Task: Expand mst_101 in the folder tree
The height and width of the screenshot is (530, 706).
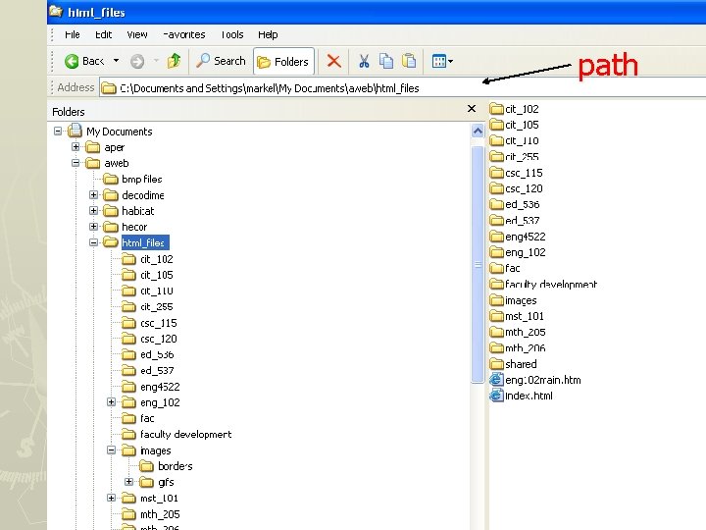Action: (x=111, y=498)
